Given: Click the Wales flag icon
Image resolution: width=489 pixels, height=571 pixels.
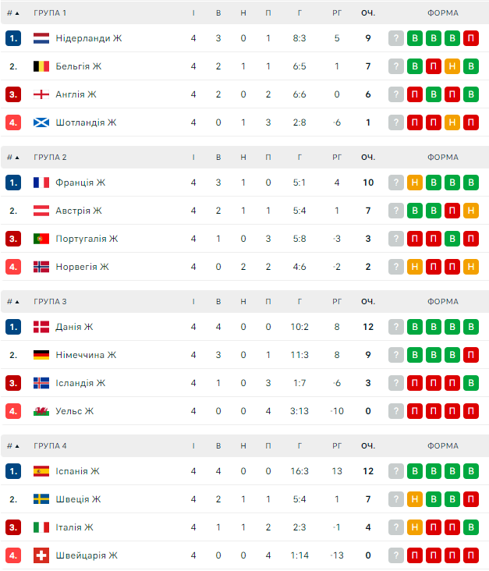Looking at the screenshot, I should pyautogui.click(x=41, y=411).
